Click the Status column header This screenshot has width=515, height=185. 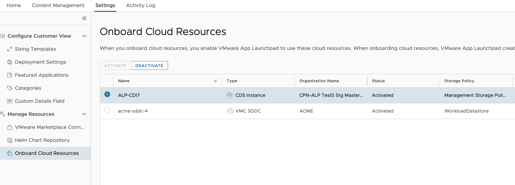click(378, 81)
